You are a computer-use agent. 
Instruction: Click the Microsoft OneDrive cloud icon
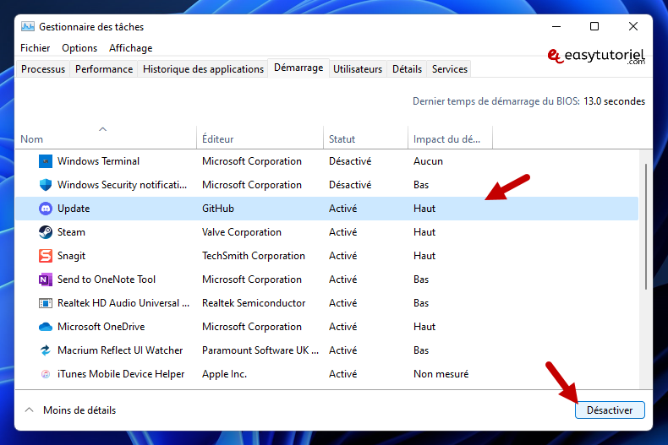pyautogui.click(x=46, y=327)
